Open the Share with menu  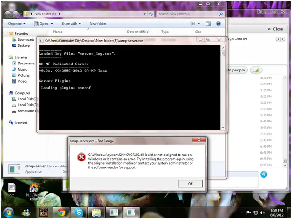(x=71, y=24)
